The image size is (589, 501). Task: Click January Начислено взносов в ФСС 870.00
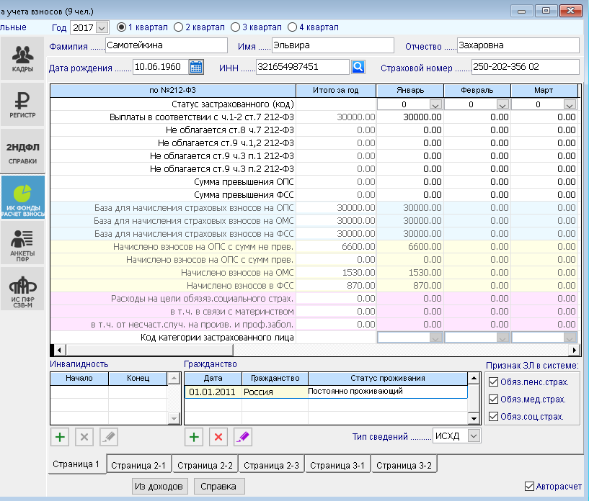[409, 286]
